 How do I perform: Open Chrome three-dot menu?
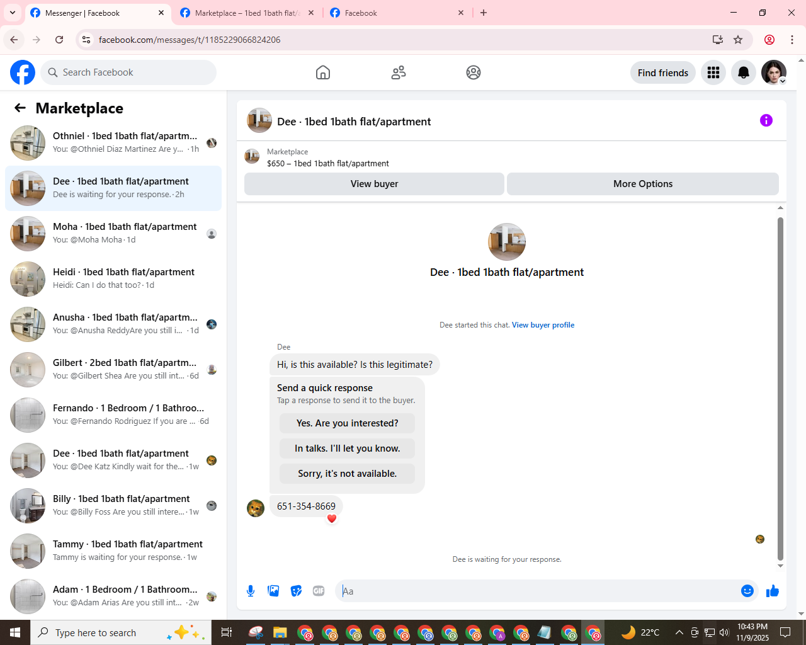pos(792,40)
